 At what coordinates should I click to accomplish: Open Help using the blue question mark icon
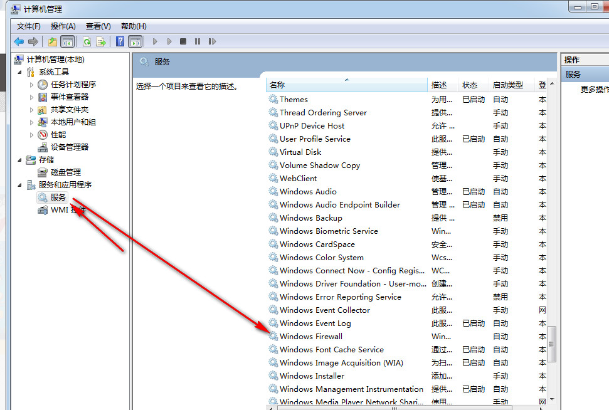[120, 41]
